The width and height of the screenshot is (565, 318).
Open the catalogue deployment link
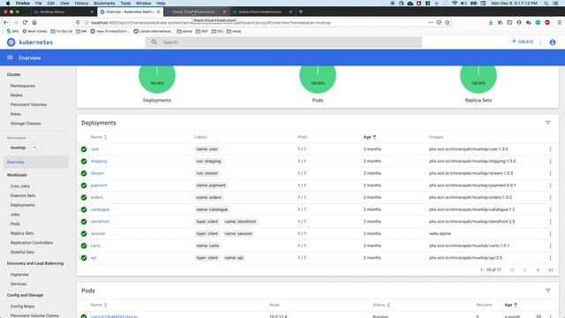click(100, 209)
